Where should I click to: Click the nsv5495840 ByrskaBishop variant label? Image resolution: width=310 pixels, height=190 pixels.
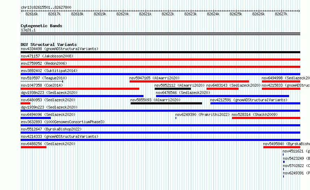point(286,144)
